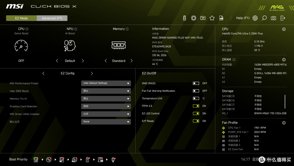Switch to EZ Mode tab
The image size is (294, 166).
click(x=22, y=18)
